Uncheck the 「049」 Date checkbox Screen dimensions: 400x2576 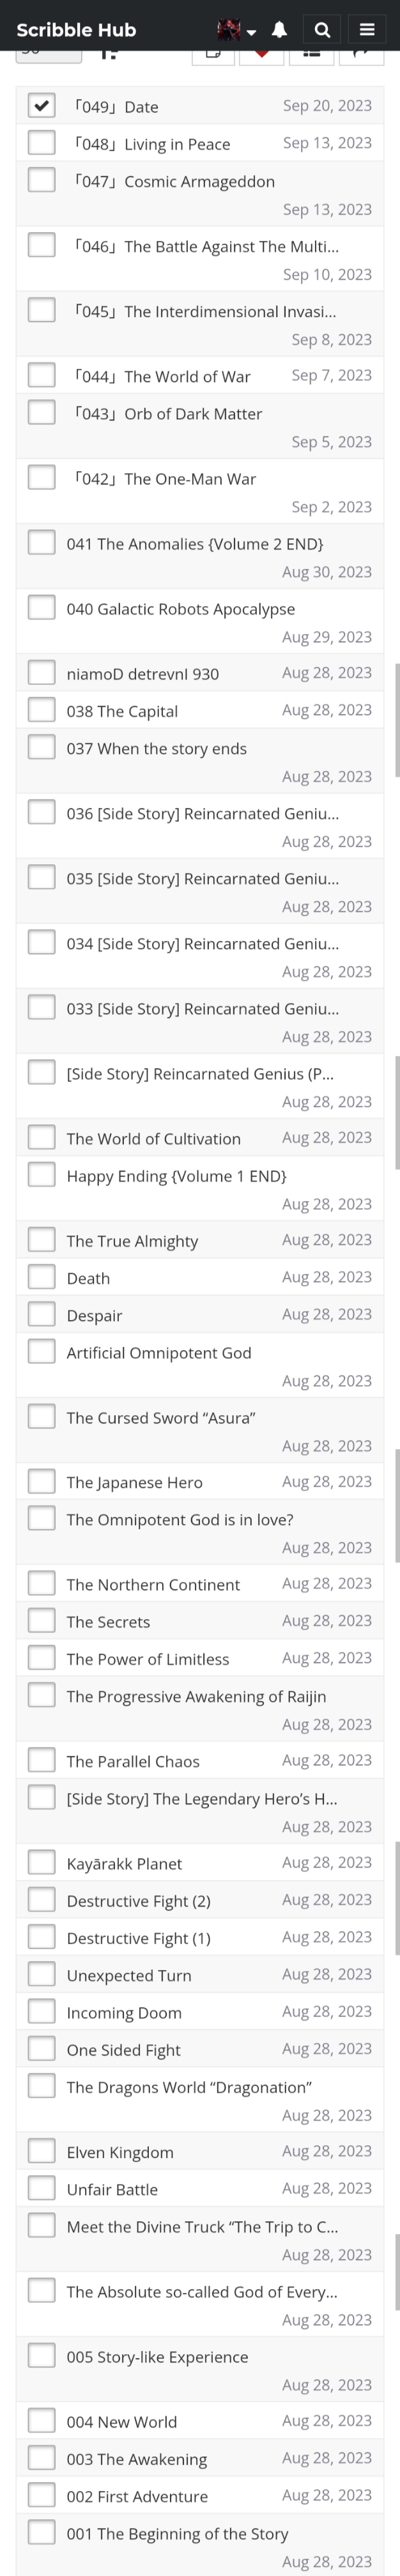tap(41, 105)
